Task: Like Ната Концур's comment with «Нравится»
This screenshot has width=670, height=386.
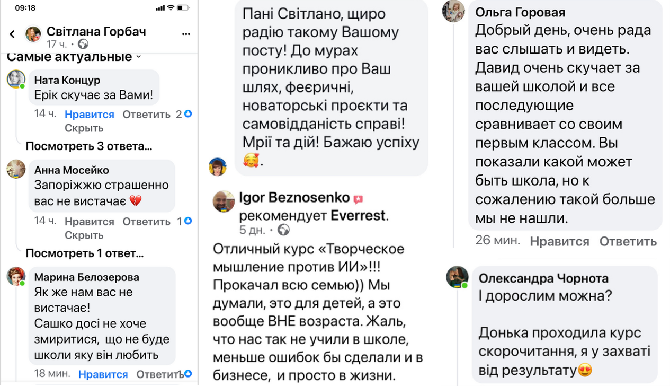Action: (89, 115)
